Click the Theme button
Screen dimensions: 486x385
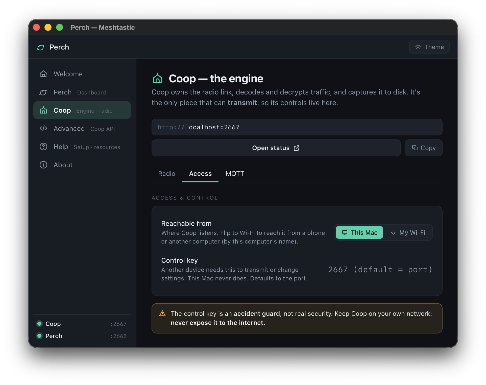click(x=429, y=47)
